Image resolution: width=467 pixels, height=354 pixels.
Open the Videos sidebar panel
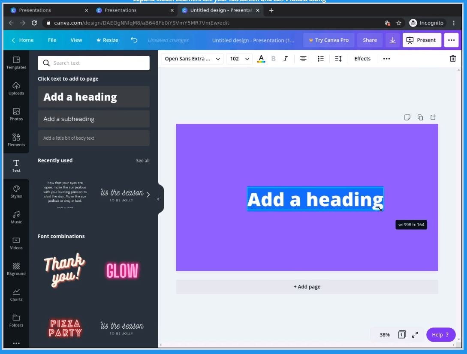(x=16, y=243)
